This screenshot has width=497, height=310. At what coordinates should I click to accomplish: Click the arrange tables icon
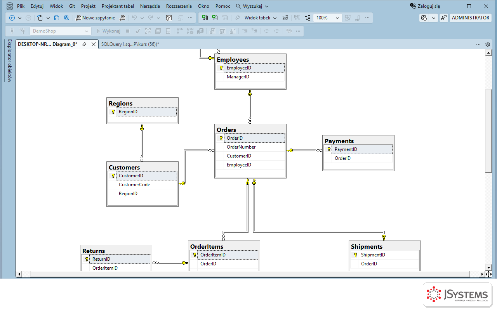[308, 18]
